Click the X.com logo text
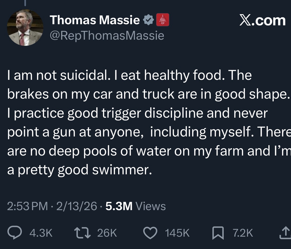Screen dimensions: 291x249 262,21
